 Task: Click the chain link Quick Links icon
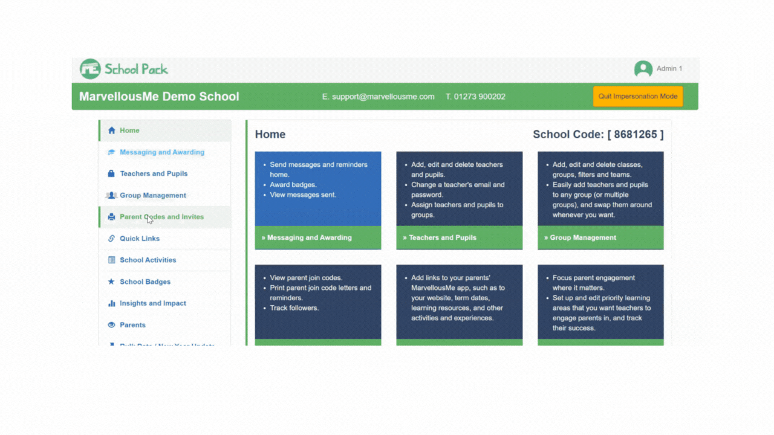pos(111,239)
